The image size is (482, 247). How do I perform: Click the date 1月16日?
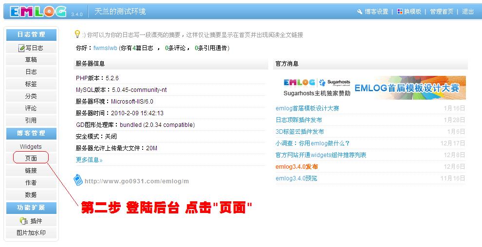pos(454,108)
